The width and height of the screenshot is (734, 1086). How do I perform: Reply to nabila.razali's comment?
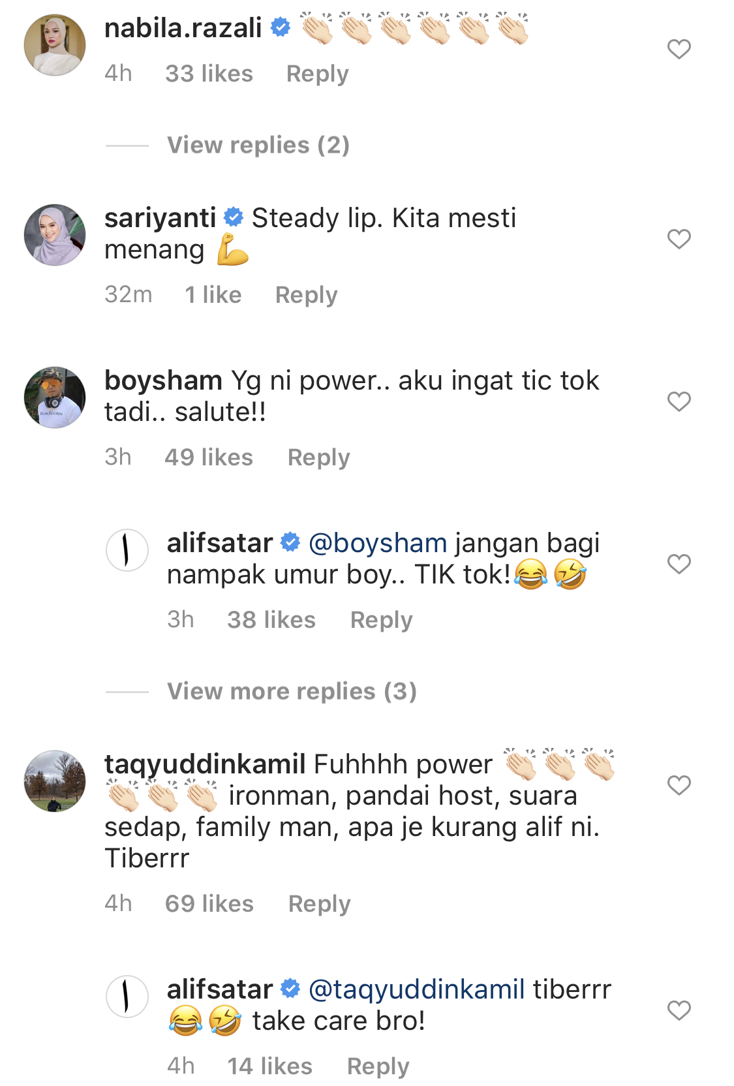click(x=318, y=74)
